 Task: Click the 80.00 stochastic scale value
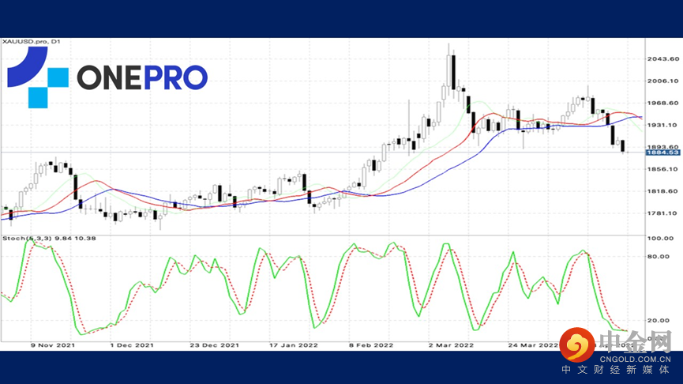[x=659, y=257]
